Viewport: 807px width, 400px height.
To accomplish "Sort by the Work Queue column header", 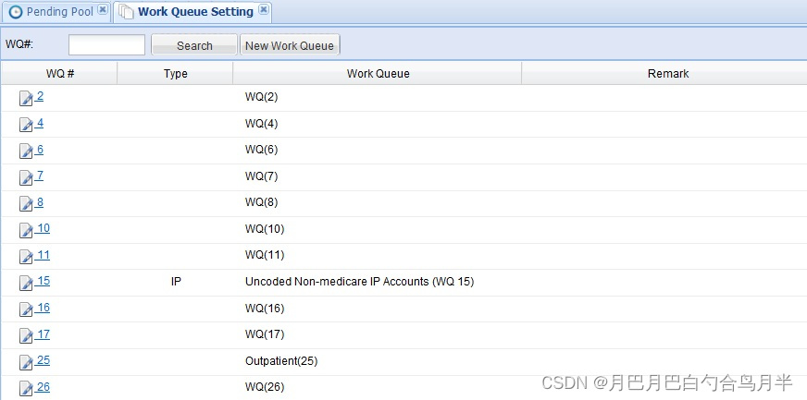I will point(378,73).
